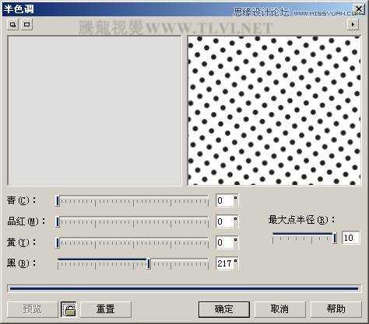
Task: Open help with the 帮助 button
Action: point(336,309)
